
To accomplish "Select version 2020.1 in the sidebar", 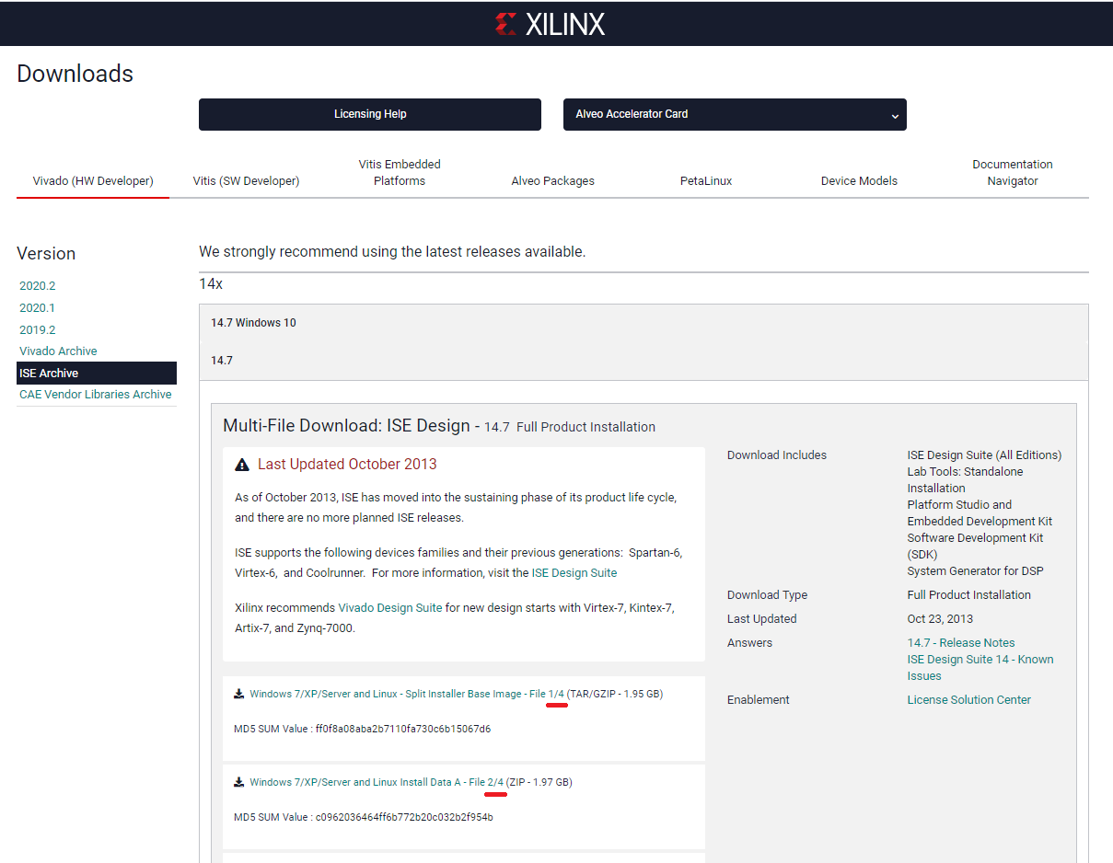I will coord(38,308).
